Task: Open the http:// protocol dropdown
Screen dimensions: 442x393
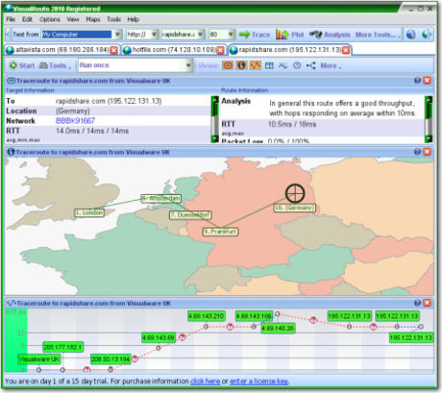Action: [x=155, y=35]
